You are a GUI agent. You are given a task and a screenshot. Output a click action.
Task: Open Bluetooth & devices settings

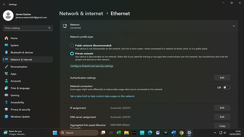click(28, 52)
